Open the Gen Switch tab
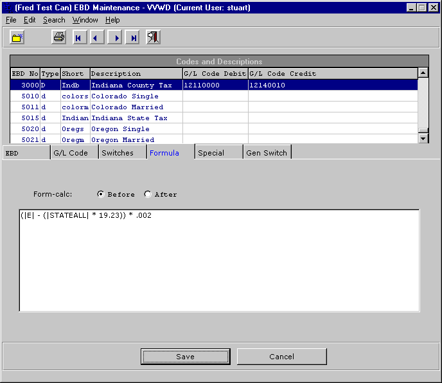 click(x=267, y=153)
